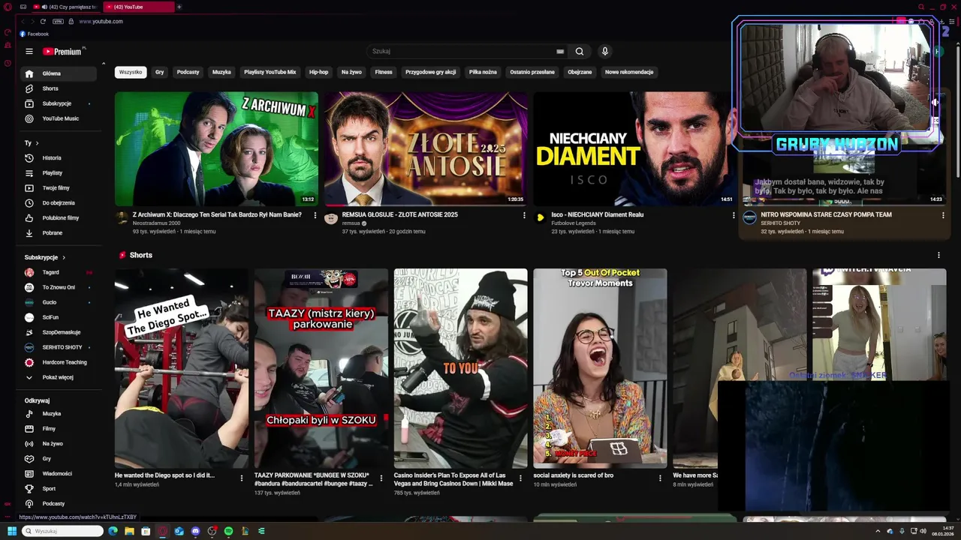Open Wiadomości under Odkrywaj
Viewport: 961px width, 540px height.
(59, 474)
